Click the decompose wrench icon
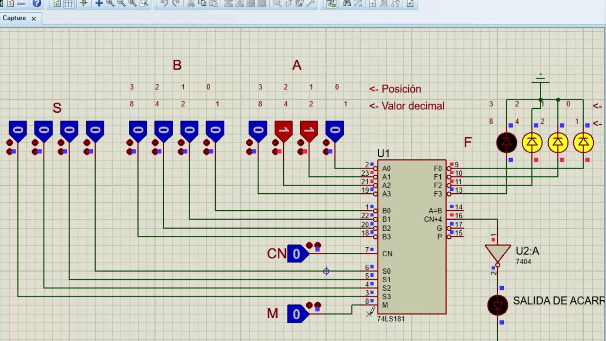This screenshot has height=341, width=606. [311, 3]
